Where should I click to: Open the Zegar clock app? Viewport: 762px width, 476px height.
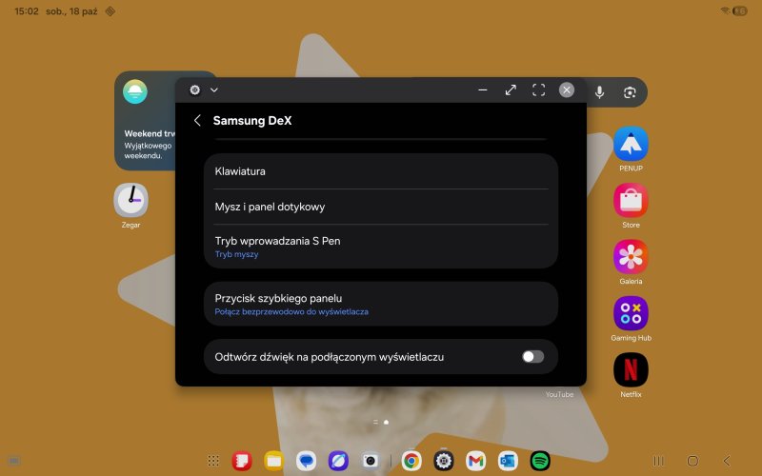[130, 200]
